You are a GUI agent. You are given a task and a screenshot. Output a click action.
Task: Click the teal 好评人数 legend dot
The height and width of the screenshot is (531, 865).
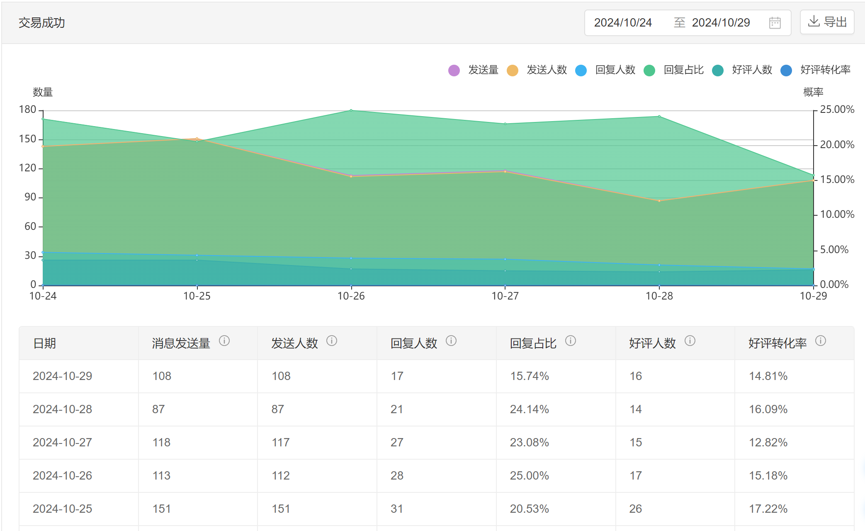click(718, 71)
